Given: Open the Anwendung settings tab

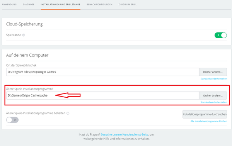Looking at the screenshot, I should 9,4.
